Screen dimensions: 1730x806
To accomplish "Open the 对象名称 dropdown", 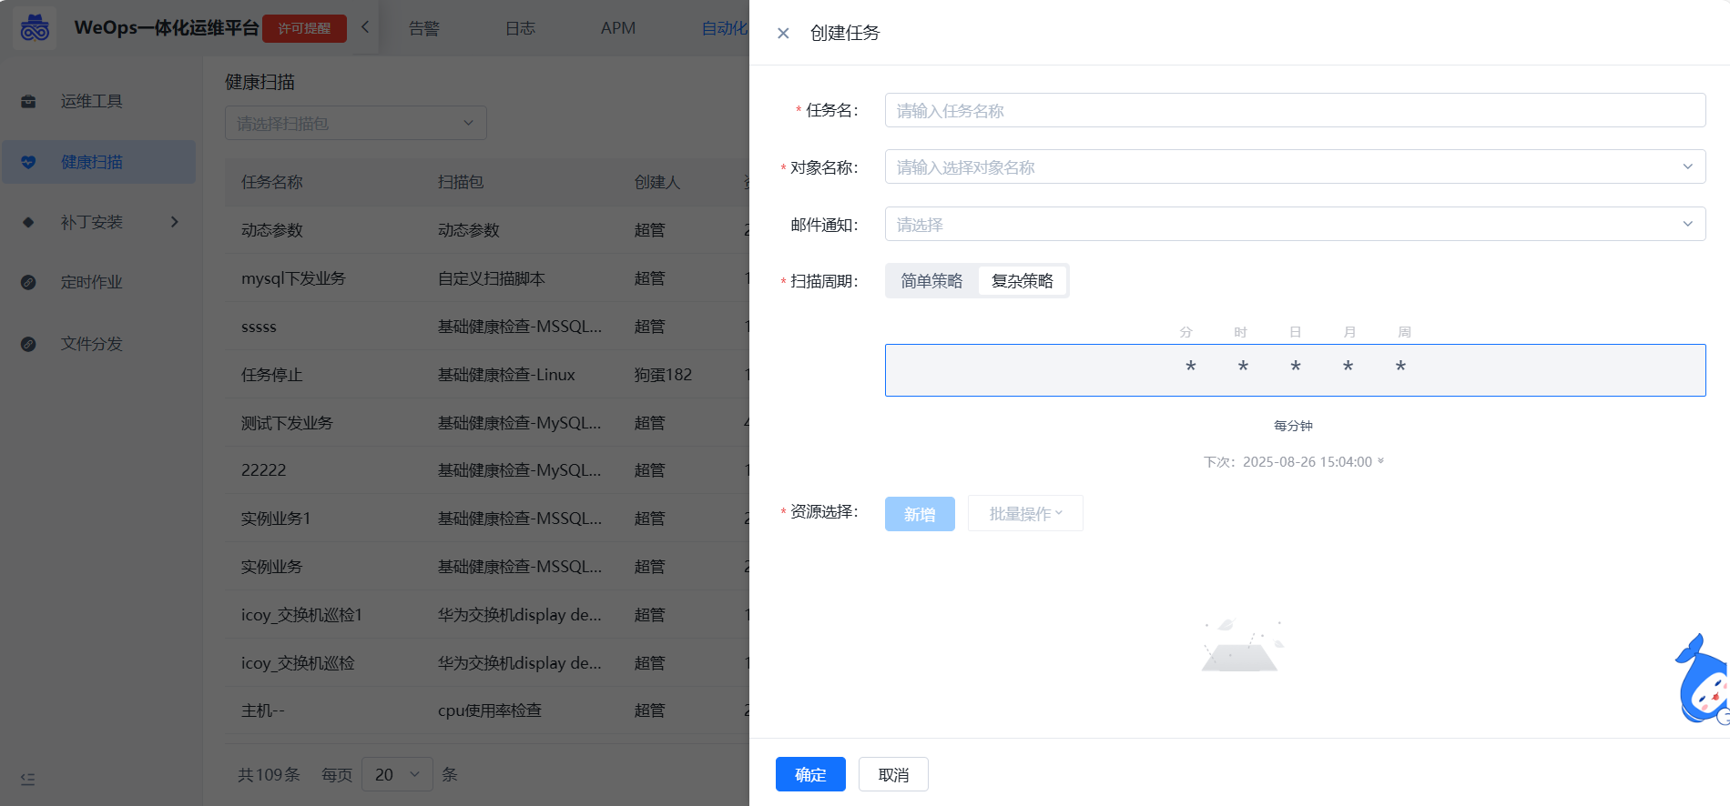I will point(1294,167).
